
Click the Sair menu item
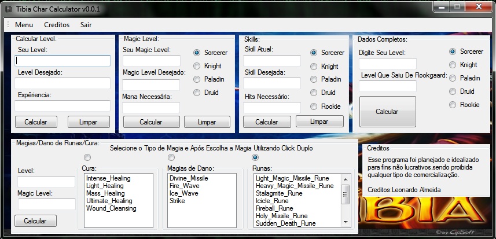[86, 25]
